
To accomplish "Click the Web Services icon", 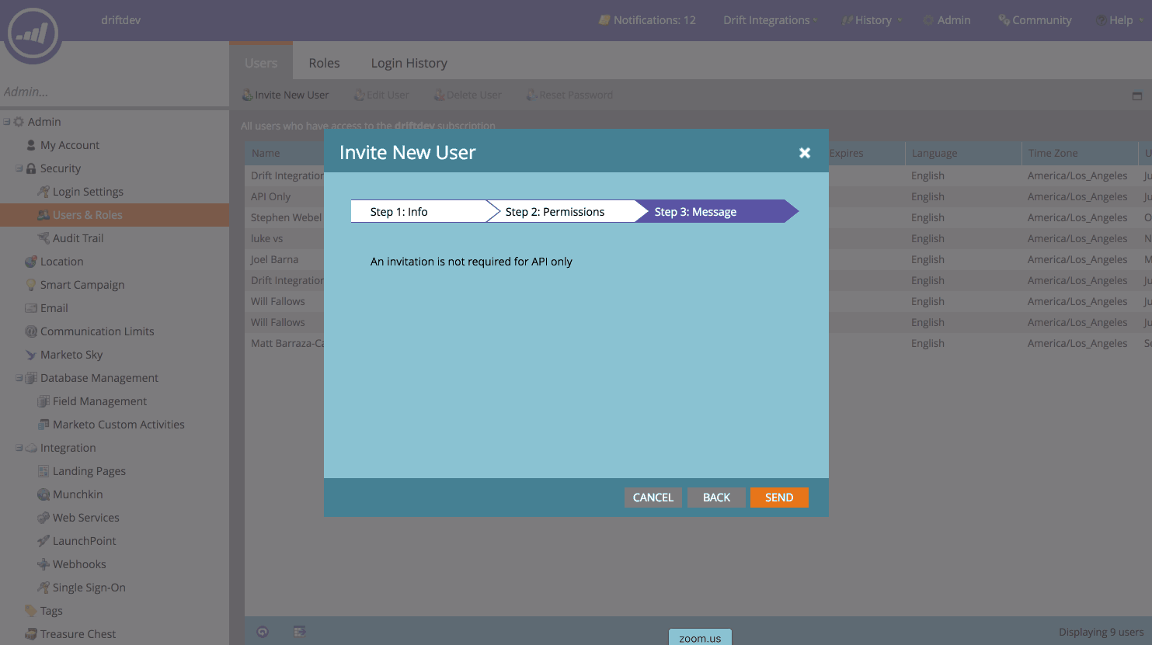I will [44, 518].
